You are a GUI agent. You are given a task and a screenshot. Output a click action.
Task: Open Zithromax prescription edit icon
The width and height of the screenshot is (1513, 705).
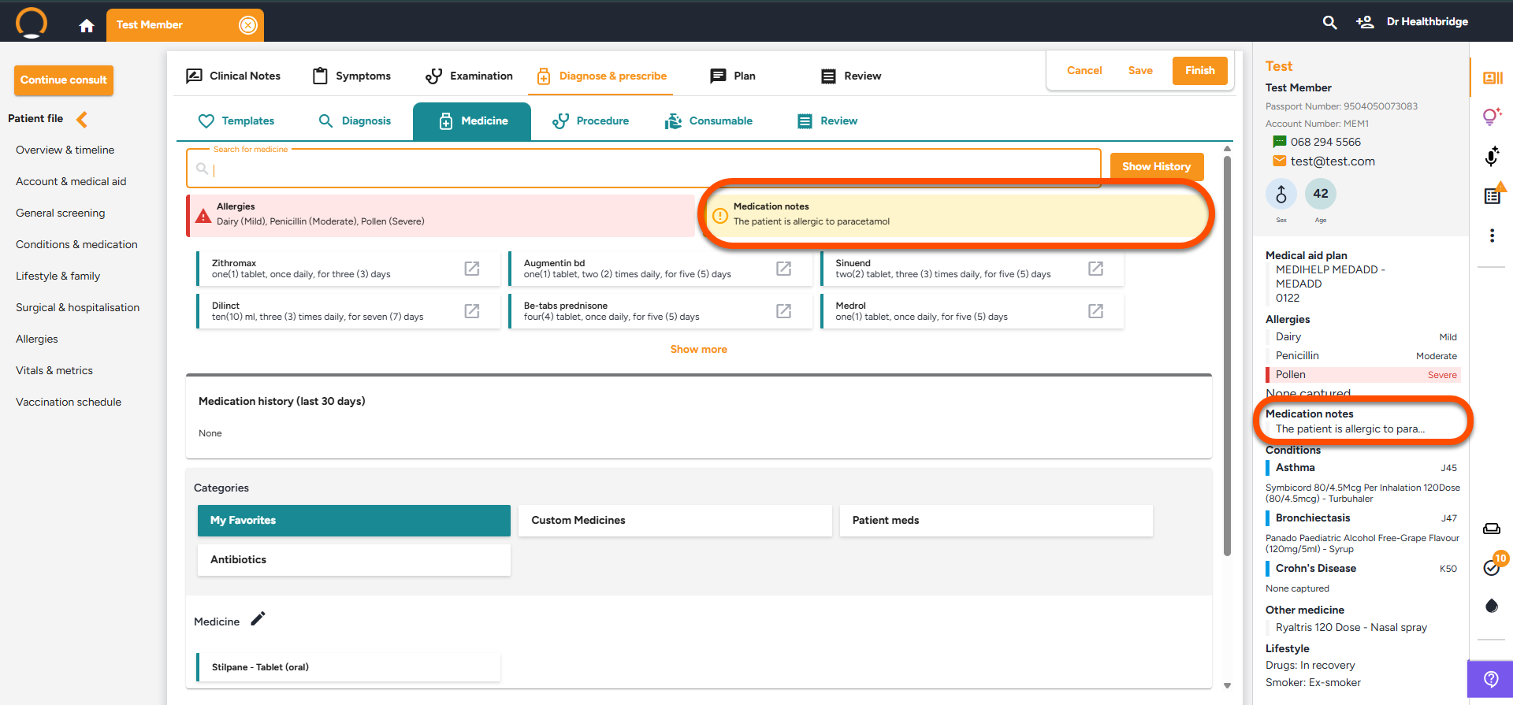[471, 269]
